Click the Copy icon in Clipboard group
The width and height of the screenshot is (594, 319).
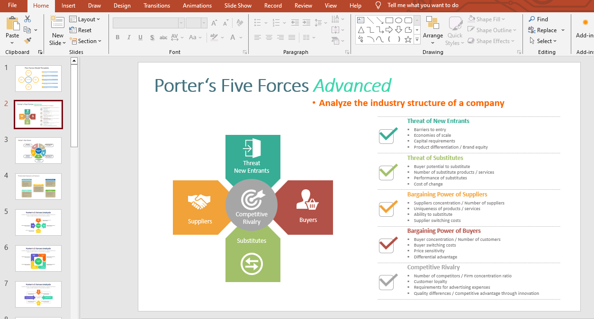pos(27,30)
